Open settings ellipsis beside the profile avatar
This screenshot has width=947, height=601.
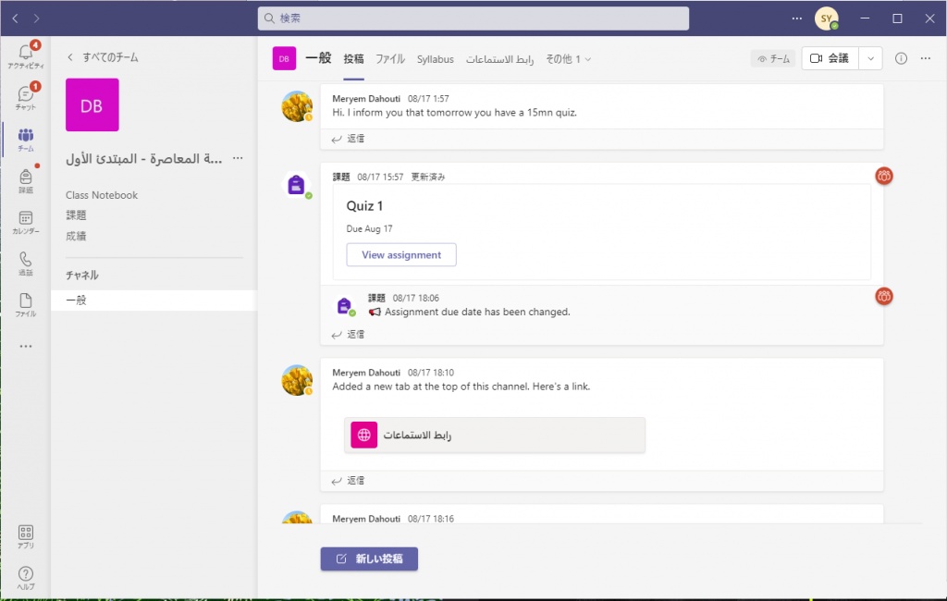[796, 18]
